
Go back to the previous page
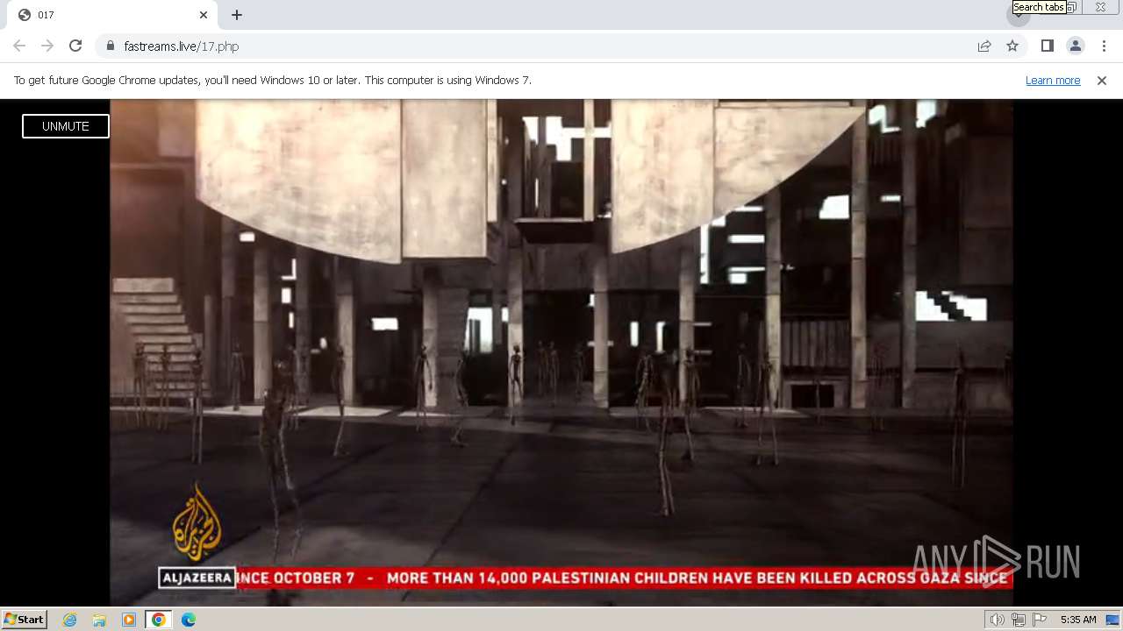pos(19,46)
